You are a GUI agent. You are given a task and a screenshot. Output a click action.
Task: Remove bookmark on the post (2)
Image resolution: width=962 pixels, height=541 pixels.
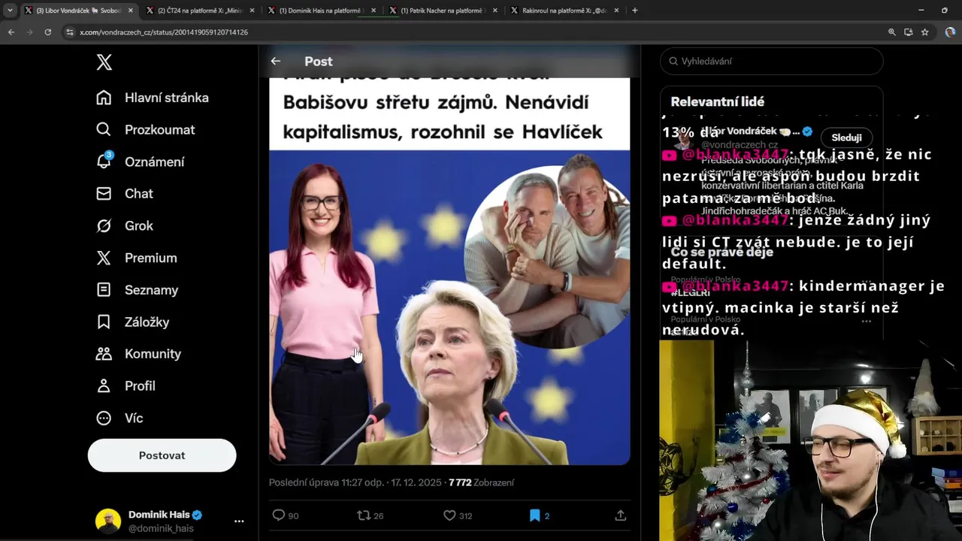click(539, 515)
